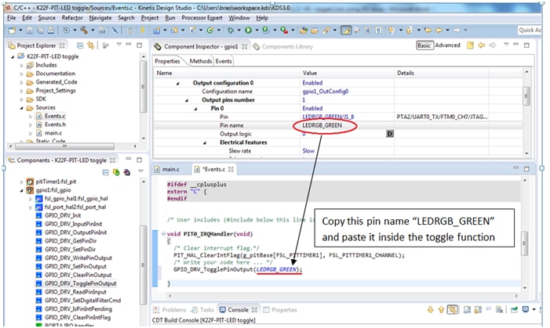Click the D icon beside Output logic

point(389,134)
